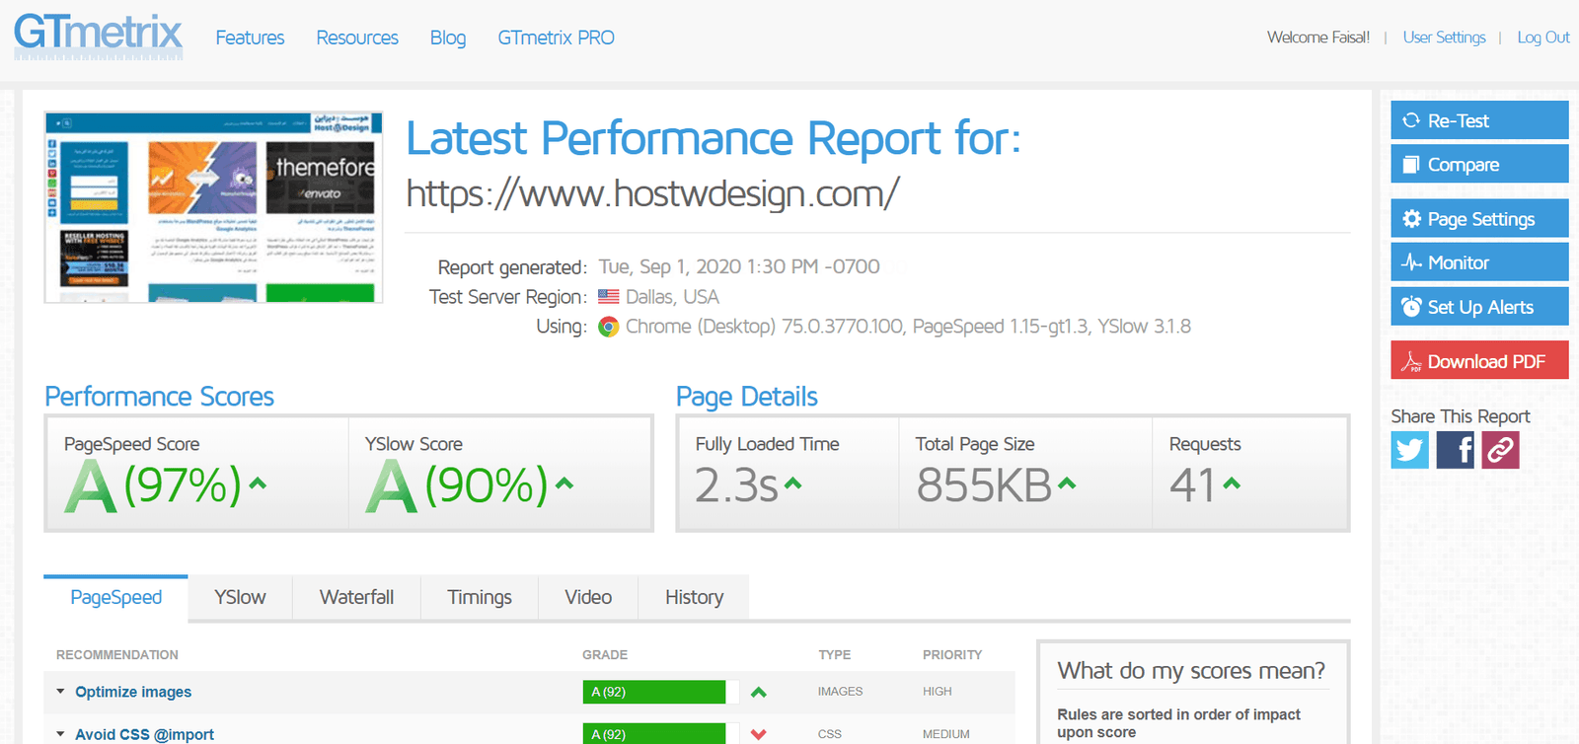This screenshot has height=744, width=1579.
Task: Click the Re-Test refresh icon
Action: pos(1411,120)
